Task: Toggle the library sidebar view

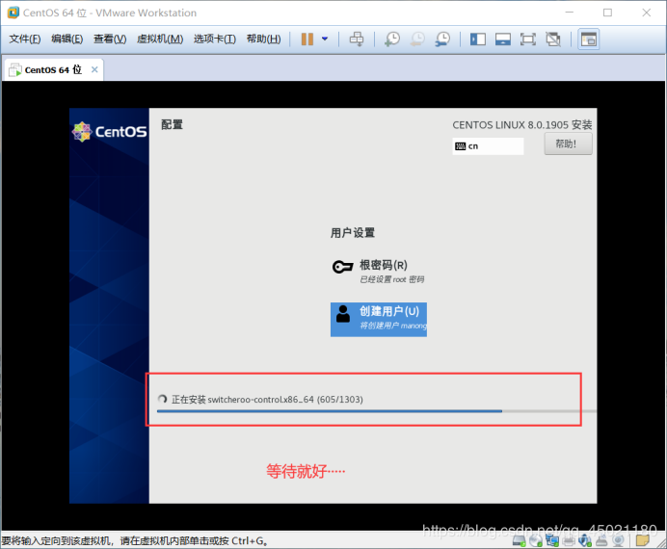Action: (478, 39)
